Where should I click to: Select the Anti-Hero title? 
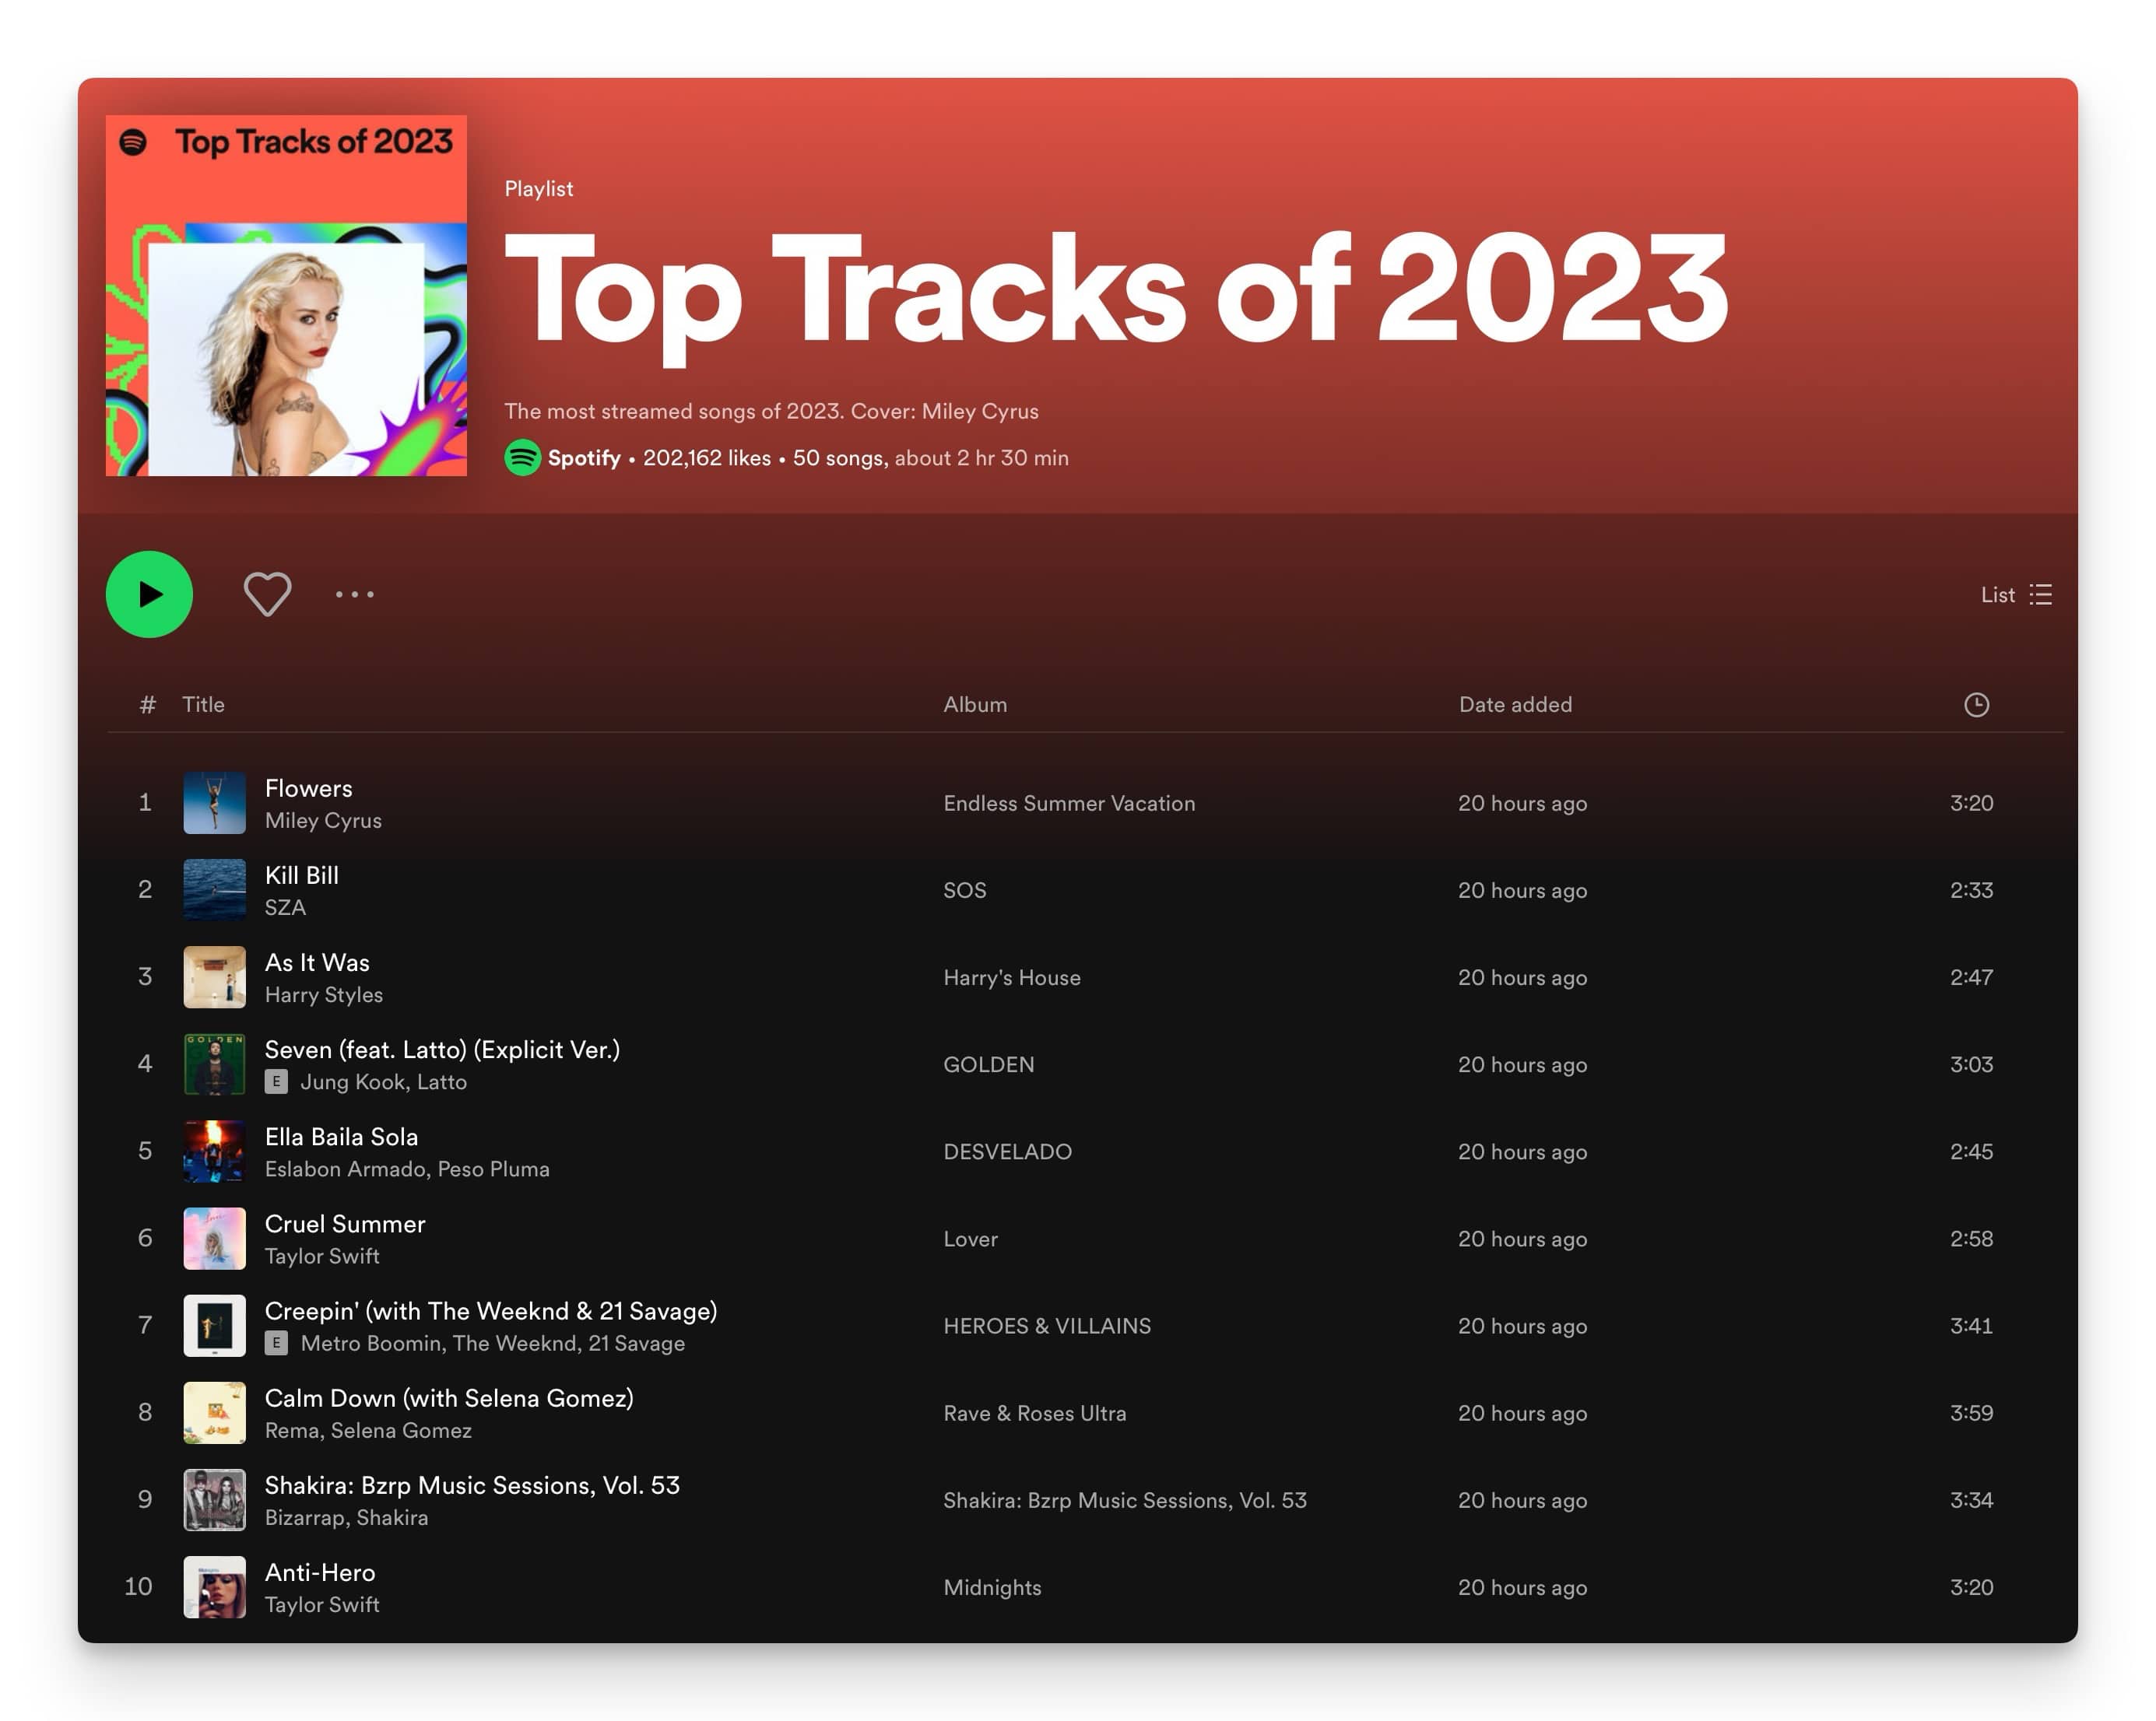coord(320,1572)
